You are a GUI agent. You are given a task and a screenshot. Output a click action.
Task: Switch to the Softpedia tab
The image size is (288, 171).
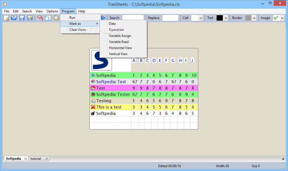13,159
